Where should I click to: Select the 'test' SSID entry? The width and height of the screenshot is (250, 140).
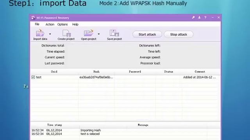39,77
